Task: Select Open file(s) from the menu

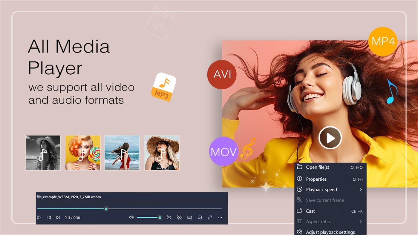Action: pos(316,167)
